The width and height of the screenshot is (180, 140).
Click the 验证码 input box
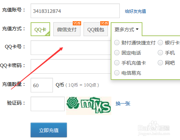(x=48, y=104)
